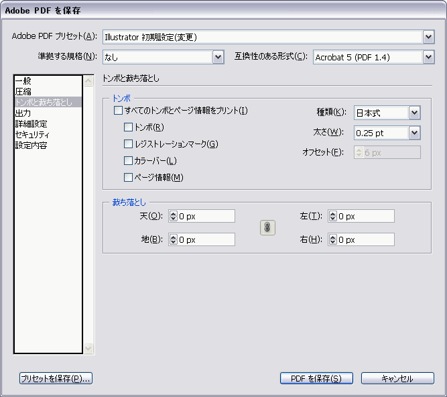This screenshot has height=397, width=447.
Task: Select 一般 in the category list
Action: [x=48, y=80]
